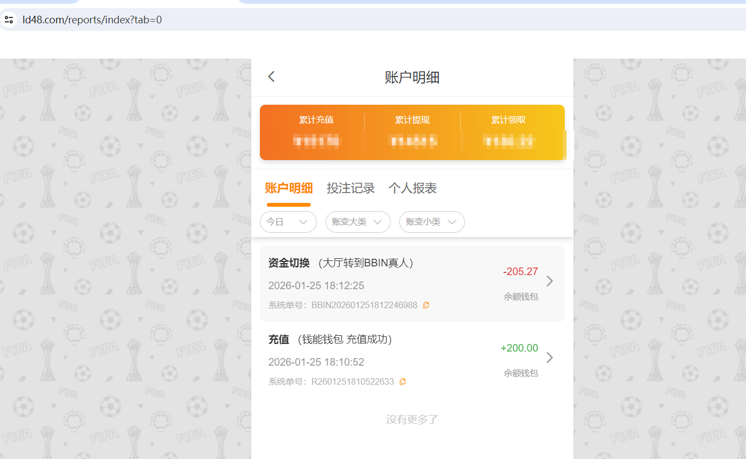
Task: Click the red -205.27 amount
Action: (x=520, y=271)
